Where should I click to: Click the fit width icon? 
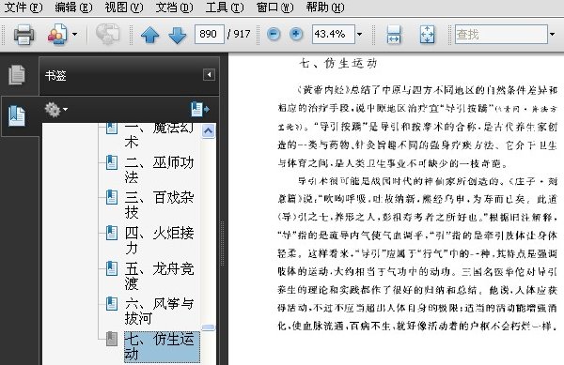coord(394,35)
